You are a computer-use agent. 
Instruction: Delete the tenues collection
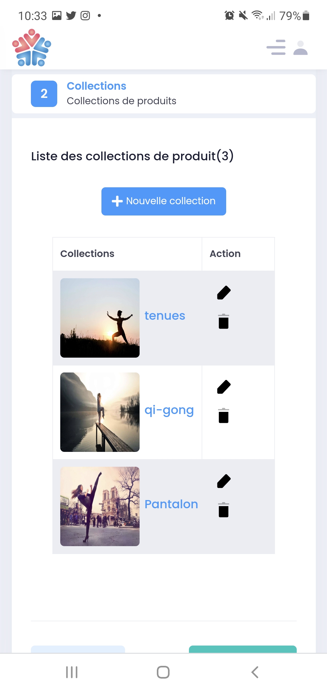[223, 321]
